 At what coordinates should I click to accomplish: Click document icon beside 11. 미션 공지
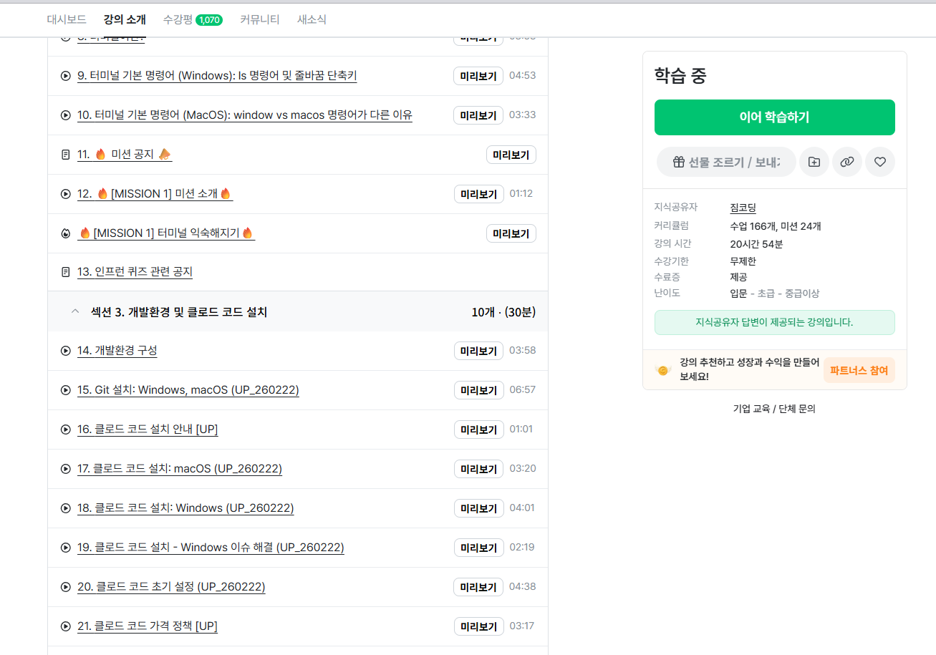click(66, 155)
